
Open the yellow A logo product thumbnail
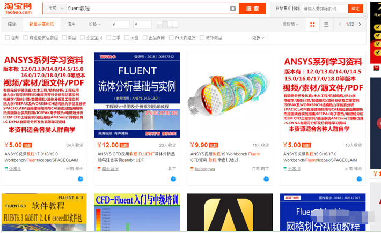click(230, 213)
